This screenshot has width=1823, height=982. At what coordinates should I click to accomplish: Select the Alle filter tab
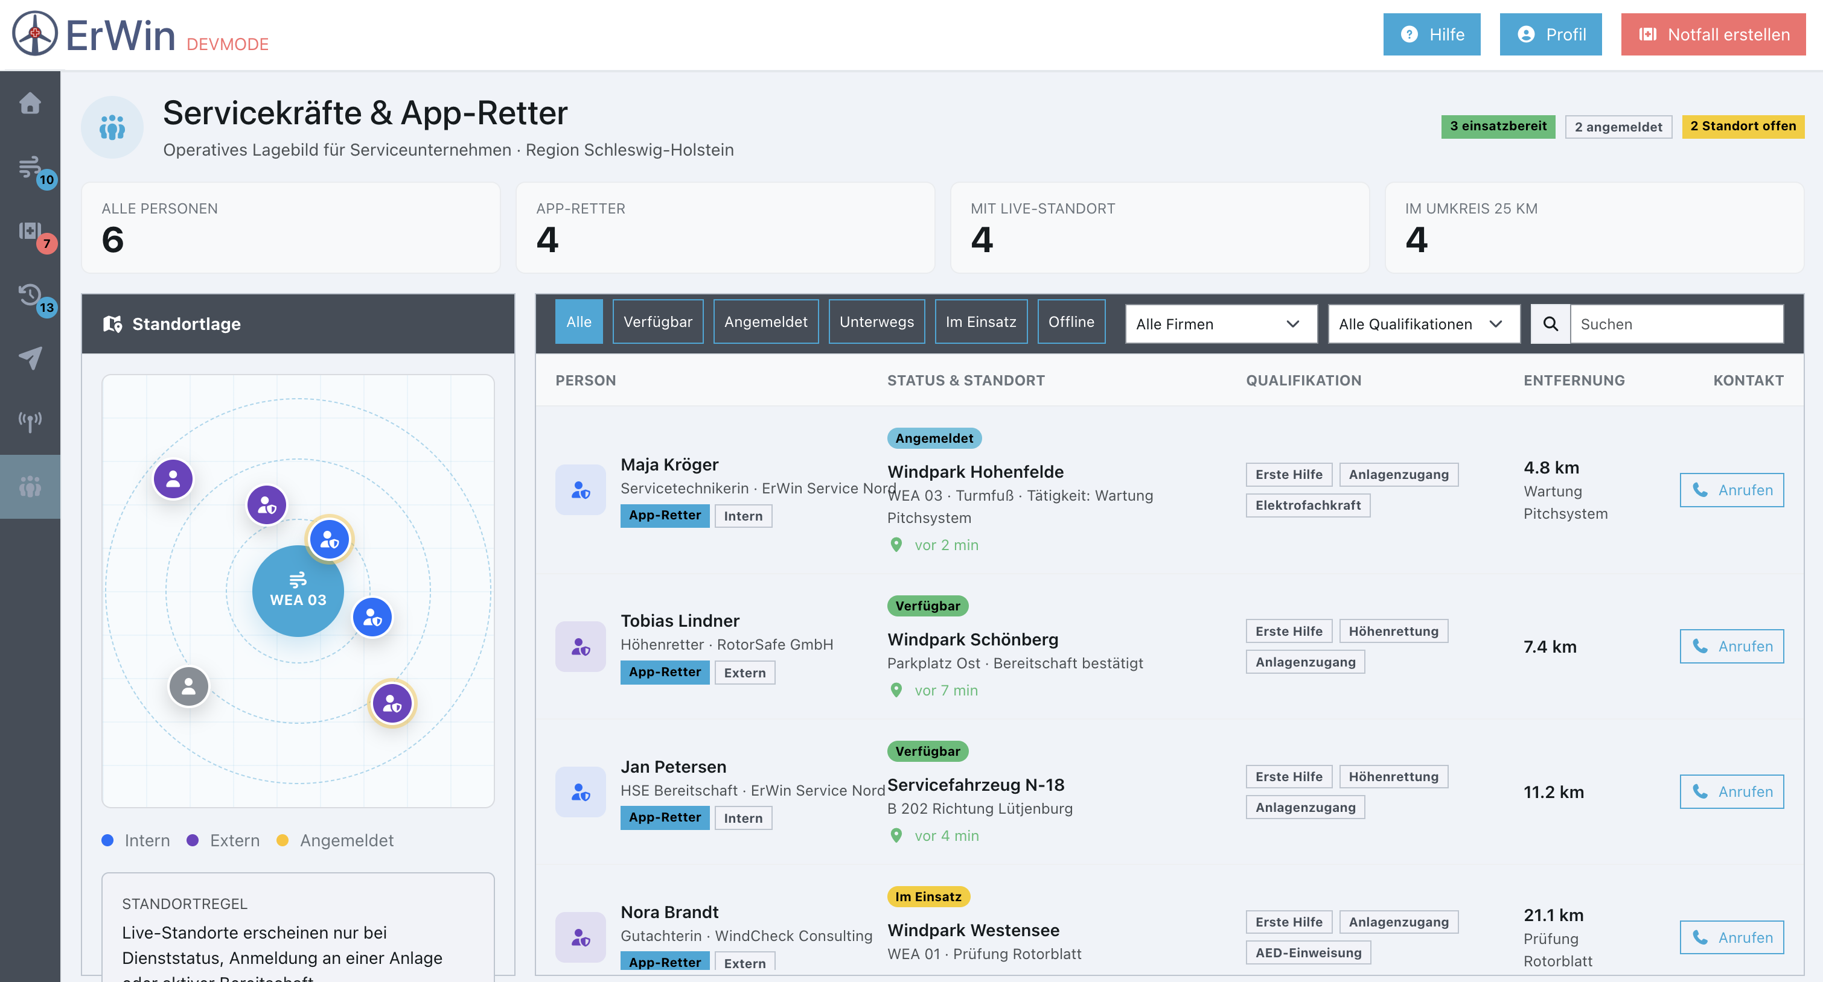click(578, 322)
